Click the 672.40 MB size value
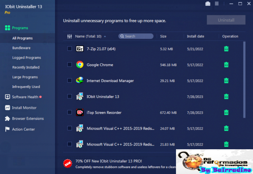This screenshot has width=253, height=174. click(x=168, y=113)
